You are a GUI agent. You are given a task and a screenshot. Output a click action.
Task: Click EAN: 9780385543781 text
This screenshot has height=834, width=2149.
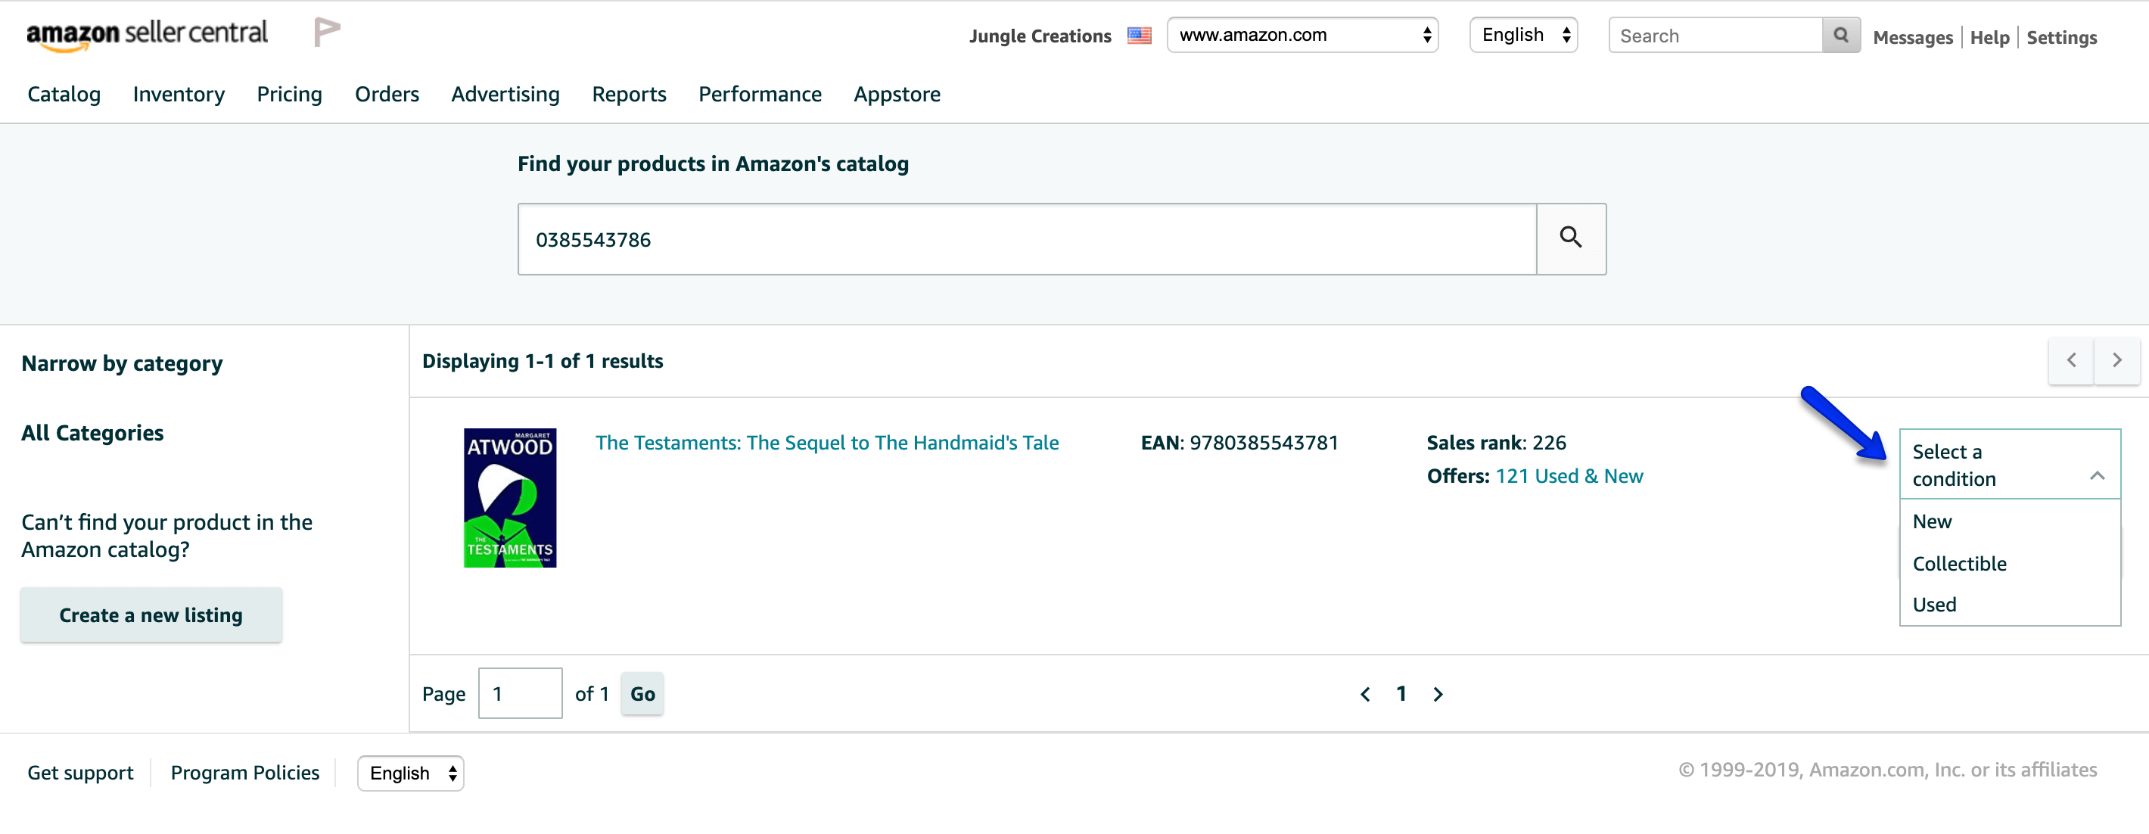(x=1239, y=443)
